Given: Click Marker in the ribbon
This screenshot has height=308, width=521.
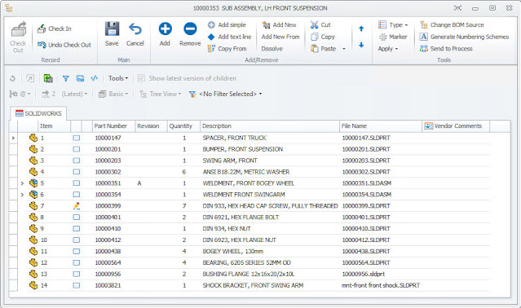Looking at the screenshot, I should tap(393, 37).
